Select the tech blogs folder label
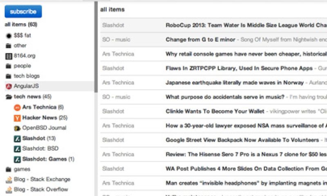327x196 pixels. (x=27, y=76)
